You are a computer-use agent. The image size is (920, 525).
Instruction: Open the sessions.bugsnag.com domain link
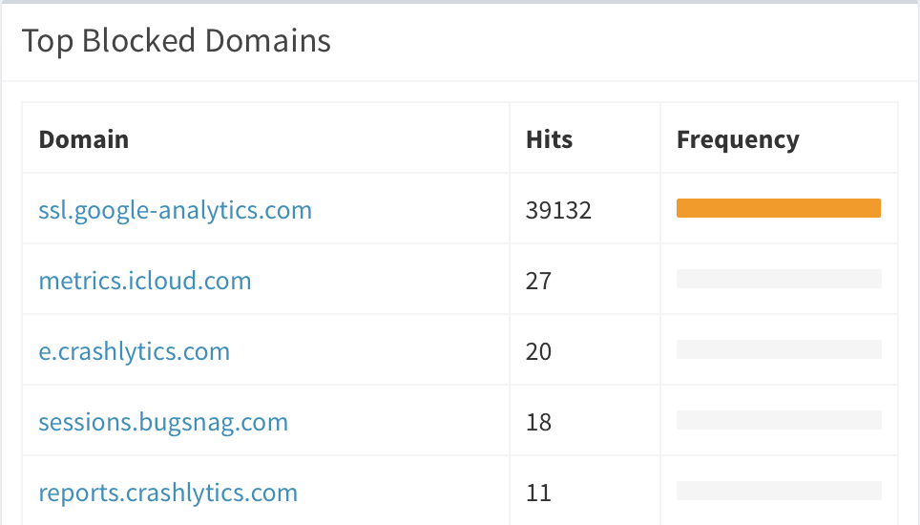[x=163, y=422]
